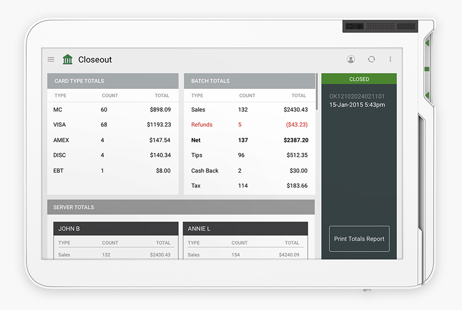This screenshot has height=310, width=462.
Task: Click the Print Totals Report button
Action: 359,239
